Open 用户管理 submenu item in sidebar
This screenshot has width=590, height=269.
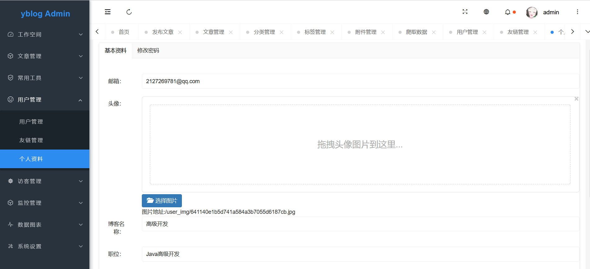(x=45, y=122)
